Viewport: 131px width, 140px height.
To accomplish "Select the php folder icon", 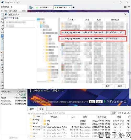I will pos(45,121).
